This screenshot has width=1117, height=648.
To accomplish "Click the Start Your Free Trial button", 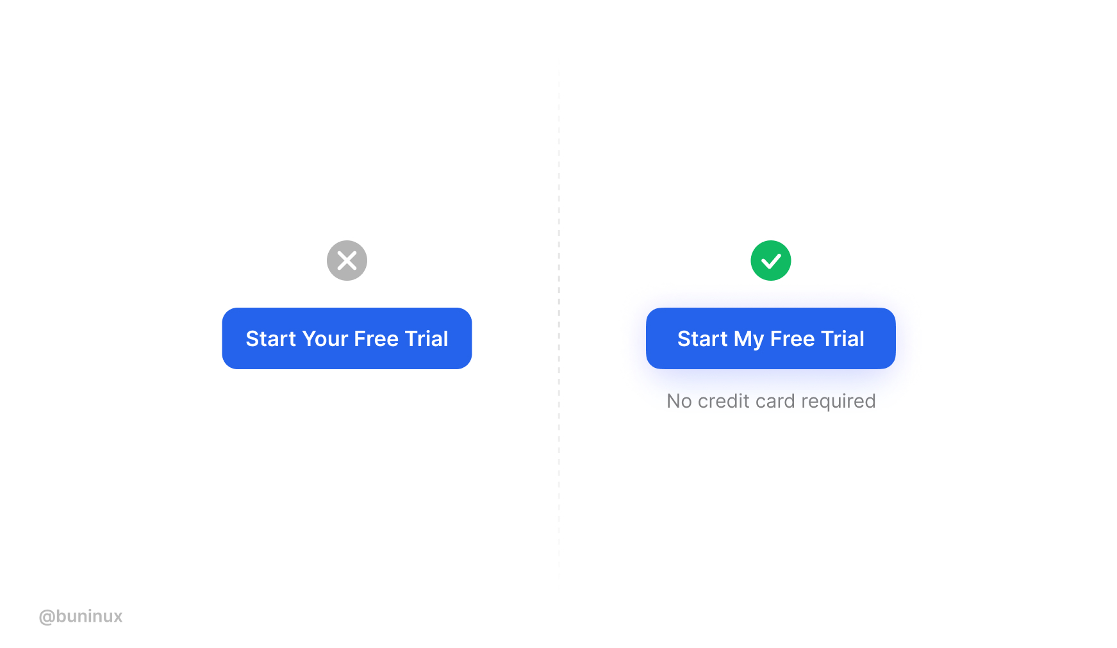I will coord(347,338).
